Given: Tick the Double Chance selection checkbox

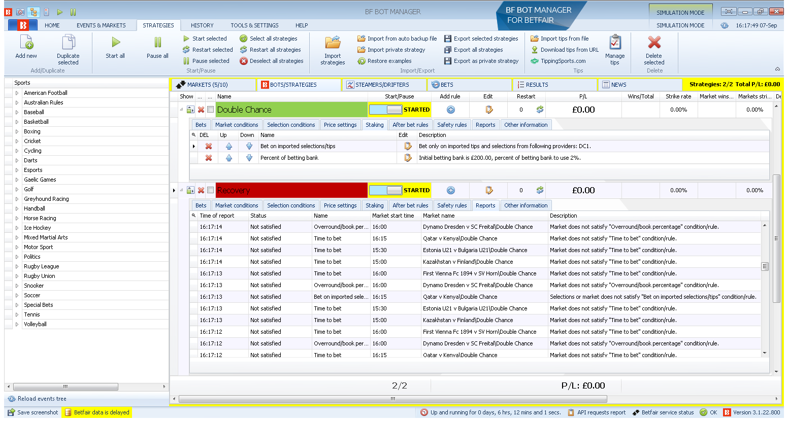Looking at the screenshot, I should tap(210, 110).
